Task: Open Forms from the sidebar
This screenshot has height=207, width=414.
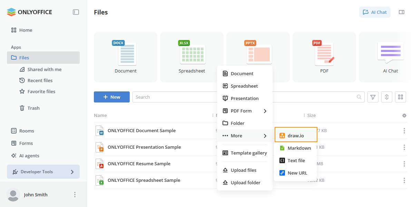Action: click(x=22, y=143)
